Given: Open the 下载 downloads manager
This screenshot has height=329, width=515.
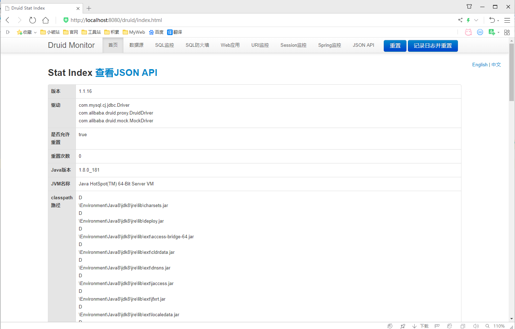Looking at the screenshot, I should click(420, 326).
